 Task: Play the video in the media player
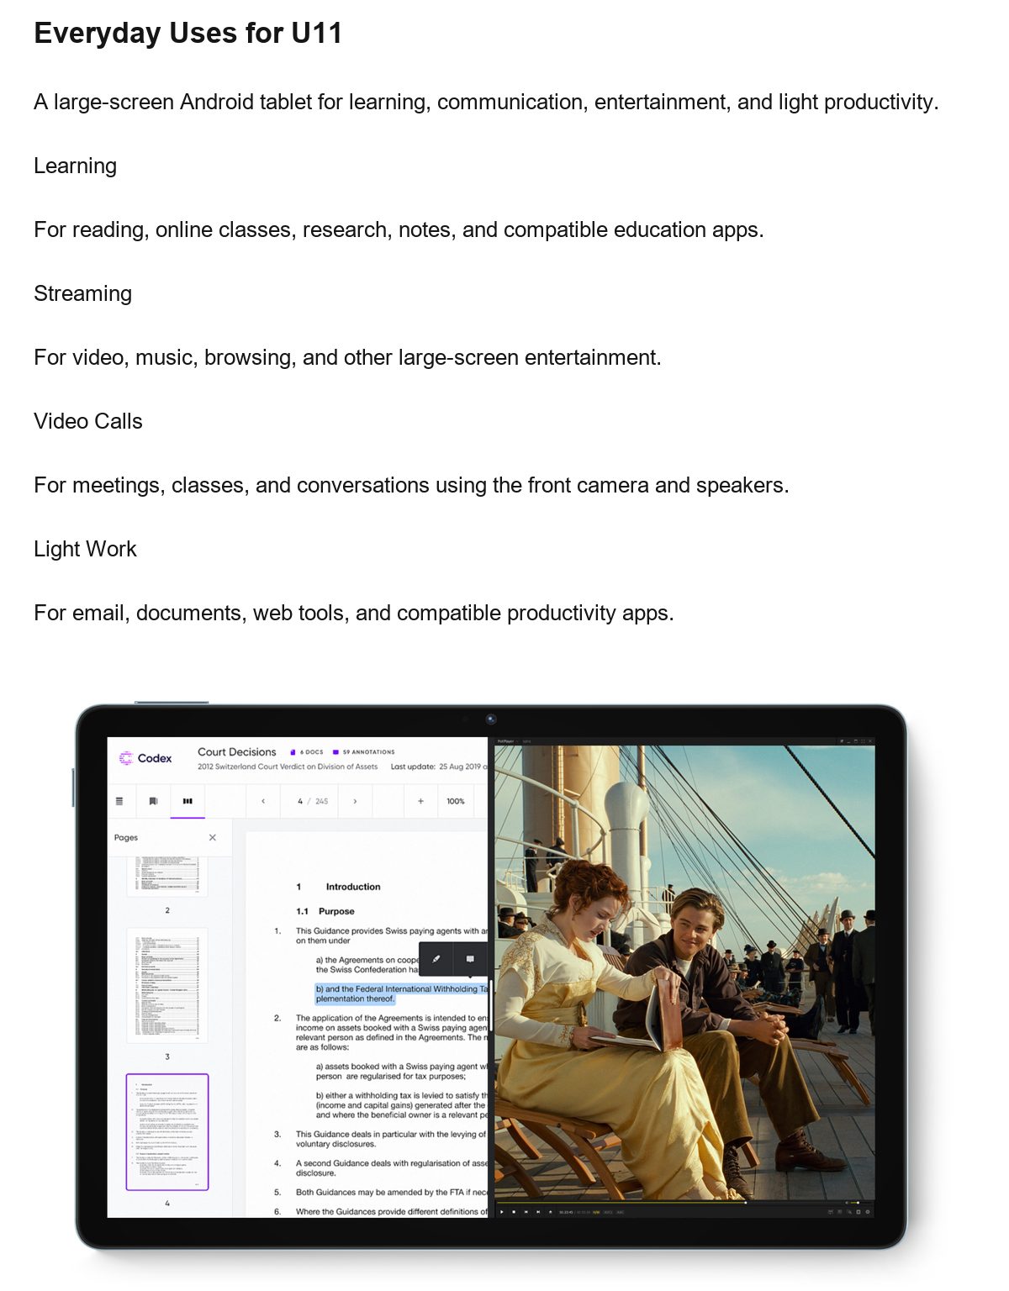[502, 1212]
